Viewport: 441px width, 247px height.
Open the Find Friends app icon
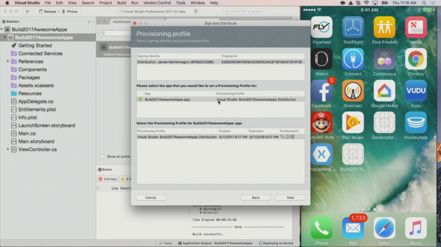click(384, 27)
